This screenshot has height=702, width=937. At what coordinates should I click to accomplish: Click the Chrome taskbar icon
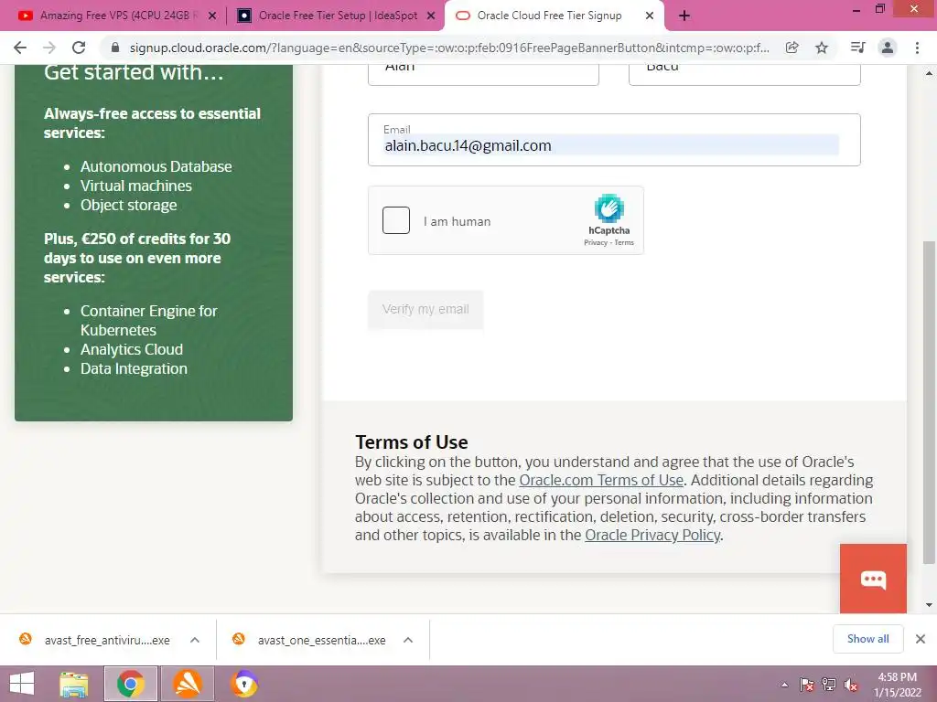130,684
